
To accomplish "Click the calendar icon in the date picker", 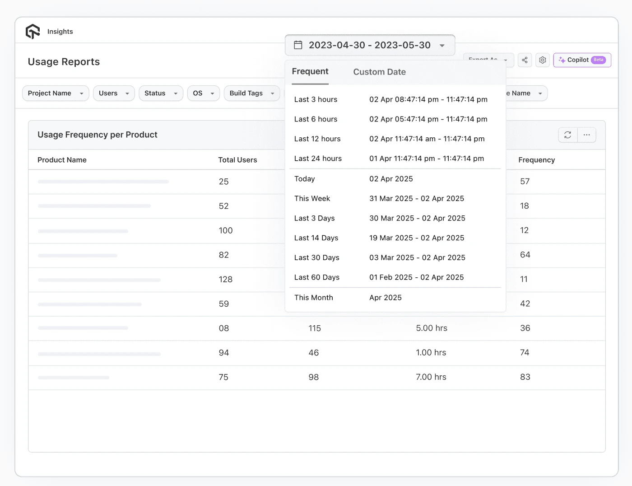I will (298, 45).
